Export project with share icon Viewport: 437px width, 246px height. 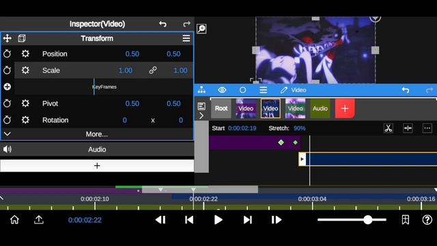click(39, 220)
